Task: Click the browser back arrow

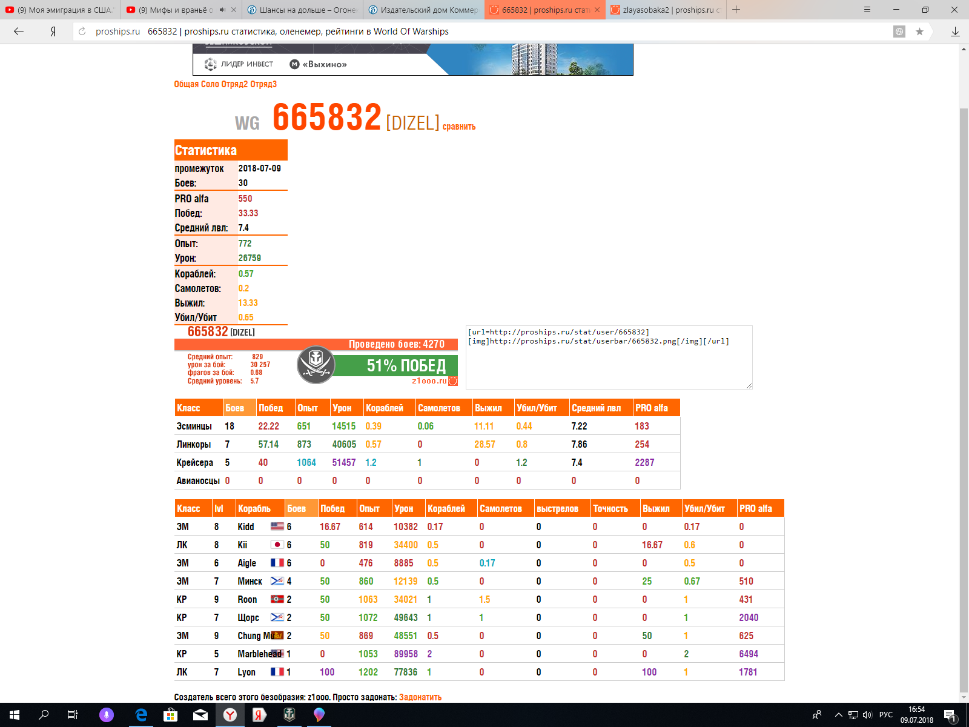Action: (19, 32)
